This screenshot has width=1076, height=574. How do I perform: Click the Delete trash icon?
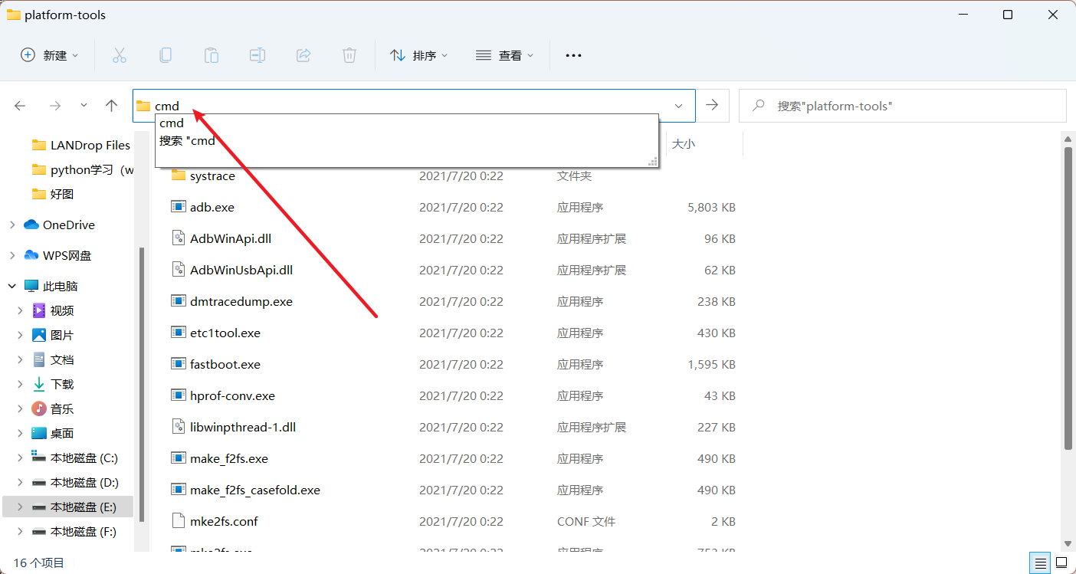click(x=349, y=55)
